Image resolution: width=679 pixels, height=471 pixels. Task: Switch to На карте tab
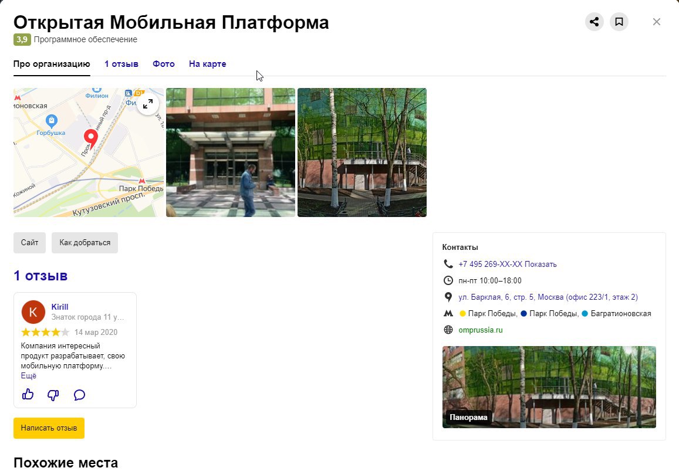(x=207, y=64)
